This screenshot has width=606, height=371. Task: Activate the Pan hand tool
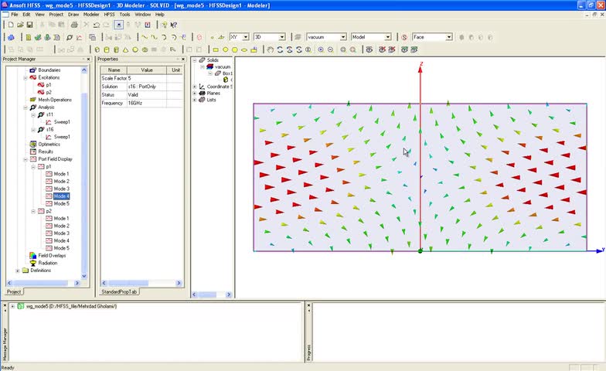(x=271, y=50)
